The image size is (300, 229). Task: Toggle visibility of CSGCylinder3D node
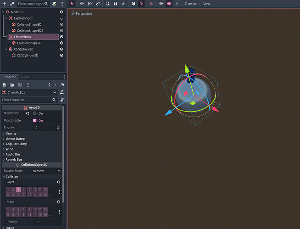[61, 56]
